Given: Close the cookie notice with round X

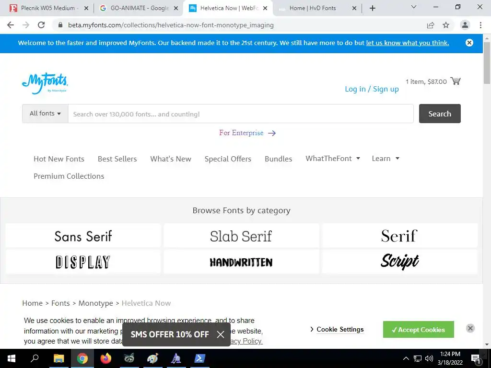Looking at the screenshot, I should coord(470,328).
